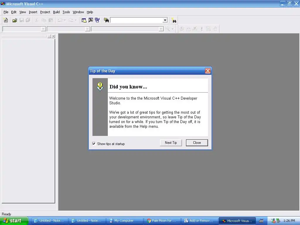Expand the WizardBar members combo dropdown
This screenshot has width=300, height=225.
point(161,29)
